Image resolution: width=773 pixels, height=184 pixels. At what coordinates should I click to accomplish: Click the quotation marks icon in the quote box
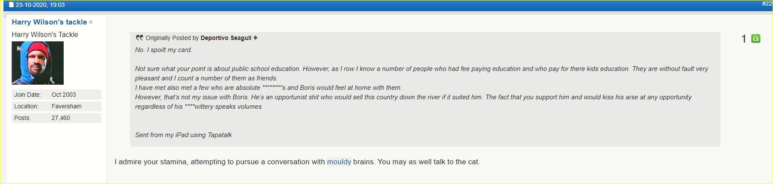139,38
